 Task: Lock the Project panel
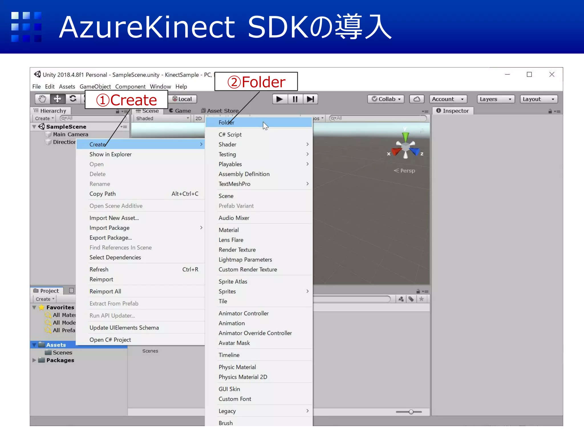coord(418,291)
